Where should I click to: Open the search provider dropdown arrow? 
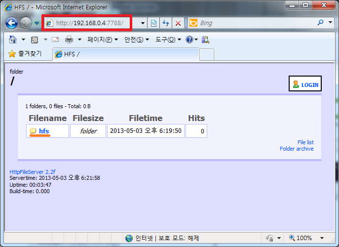coord(330,22)
